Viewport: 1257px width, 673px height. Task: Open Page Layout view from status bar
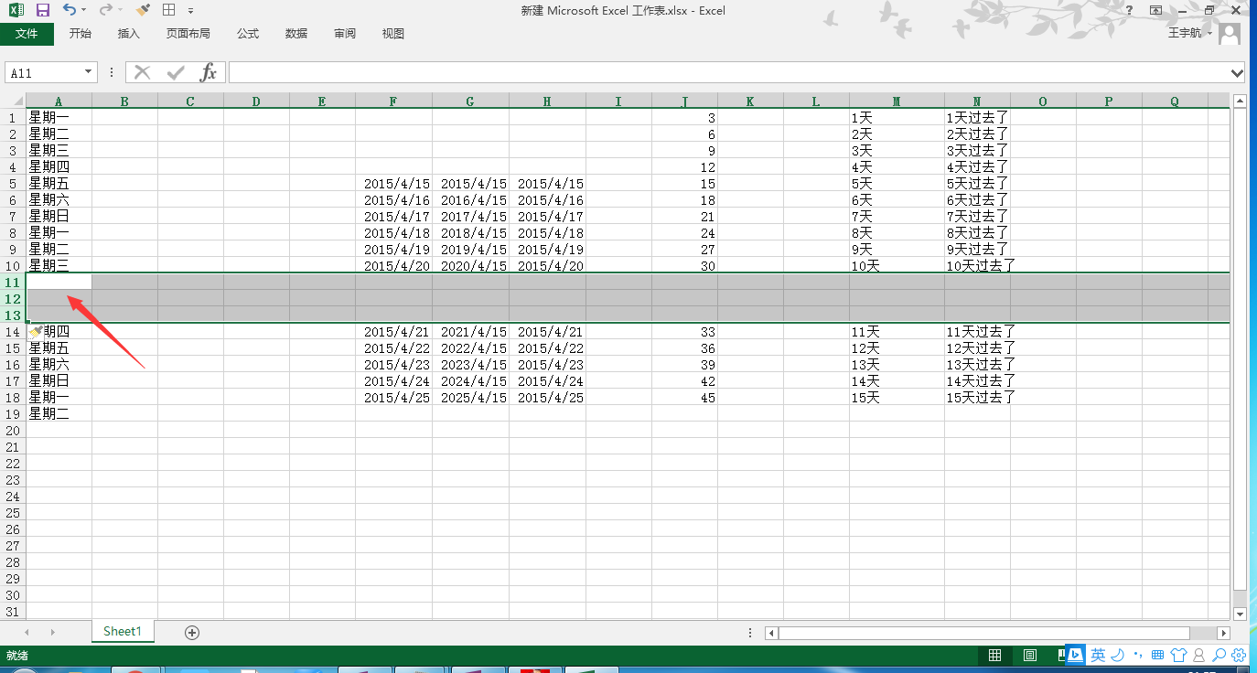pos(1029,655)
